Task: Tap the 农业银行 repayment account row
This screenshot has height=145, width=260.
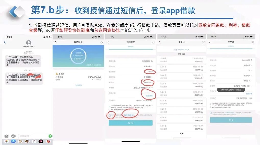Action: click(x=130, y=100)
